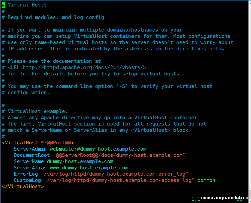The height and width of the screenshot is (203, 251).
Task: Click the ServerName directive keyword
Action: tap(29, 161)
